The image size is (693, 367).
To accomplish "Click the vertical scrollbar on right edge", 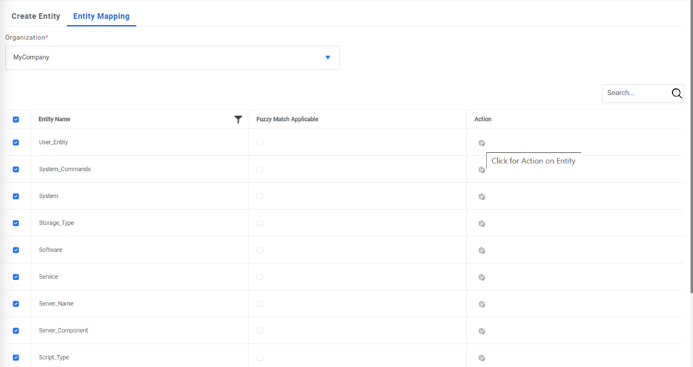I will (x=690, y=143).
